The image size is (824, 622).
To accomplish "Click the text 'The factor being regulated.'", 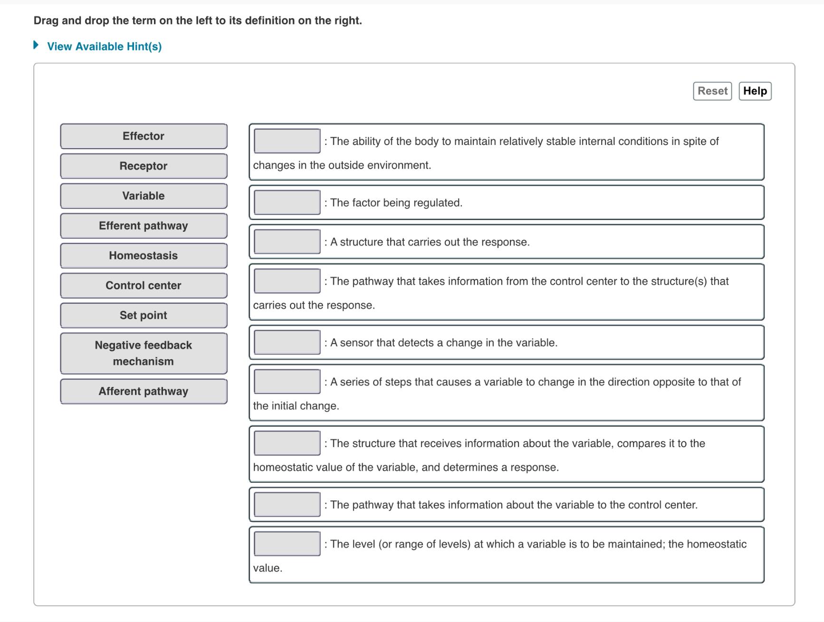I will pos(396,203).
